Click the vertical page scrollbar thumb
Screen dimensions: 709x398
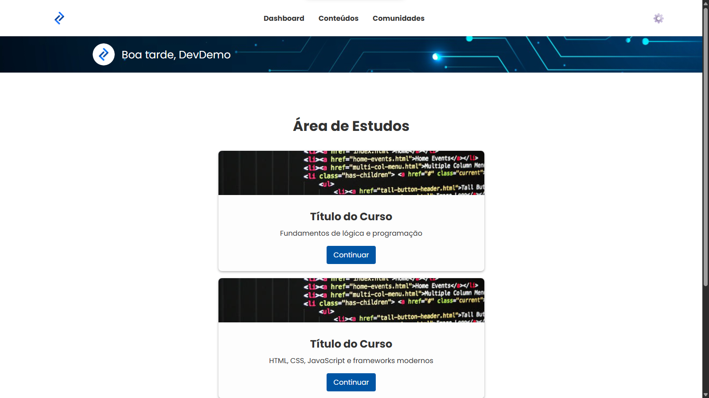point(705,146)
